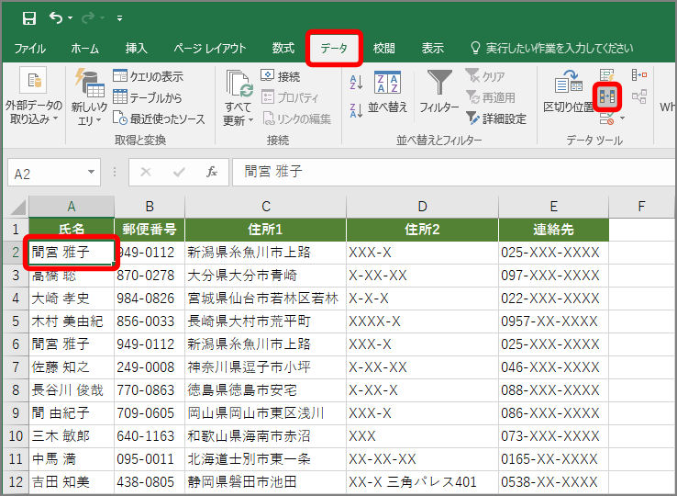Click テーブルから button
This screenshot has width=677, height=496.
coord(147,97)
